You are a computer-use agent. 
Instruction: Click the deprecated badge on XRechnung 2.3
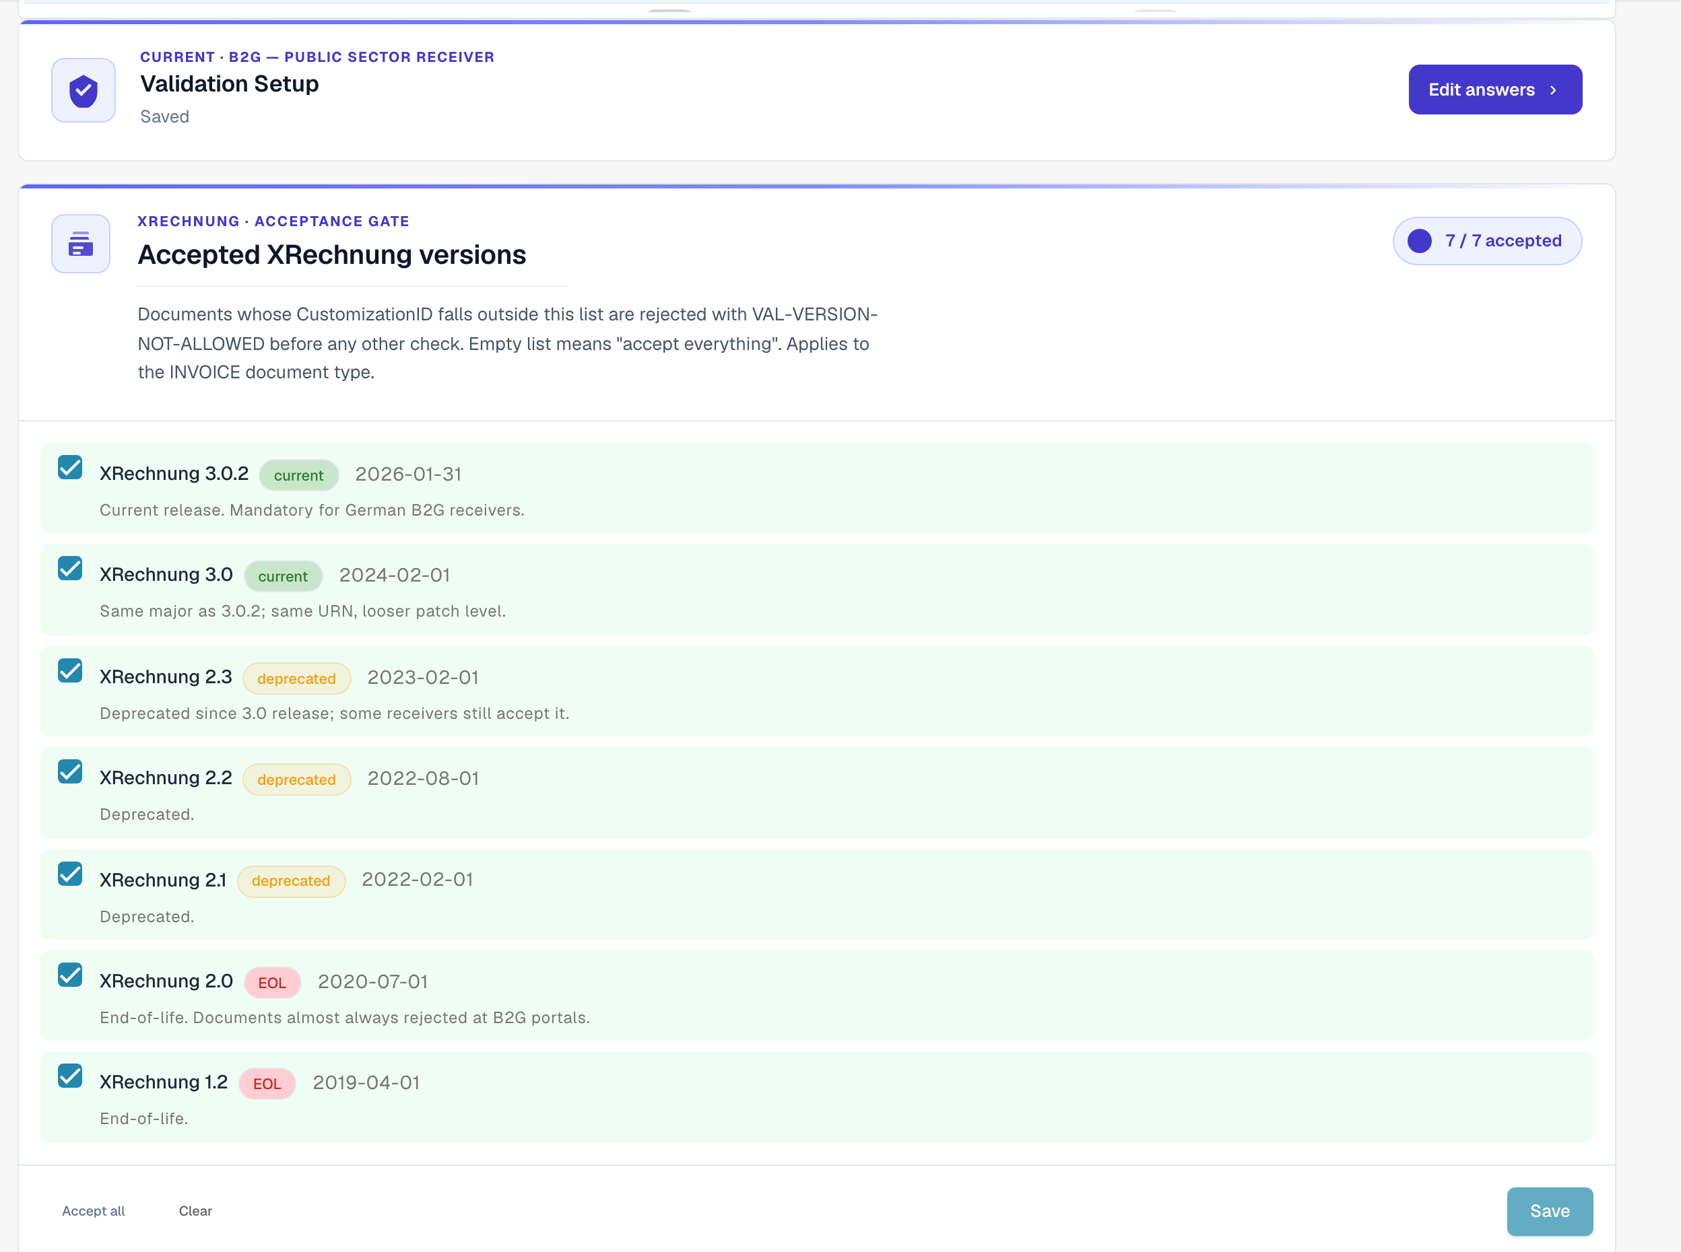tap(296, 679)
